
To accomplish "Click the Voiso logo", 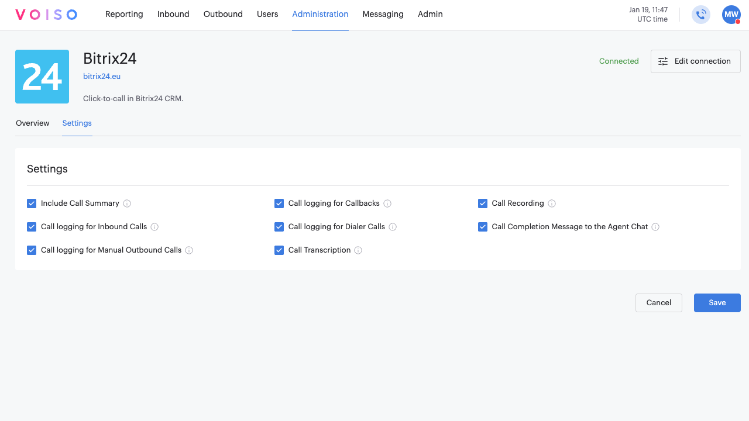I will [46, 14].
